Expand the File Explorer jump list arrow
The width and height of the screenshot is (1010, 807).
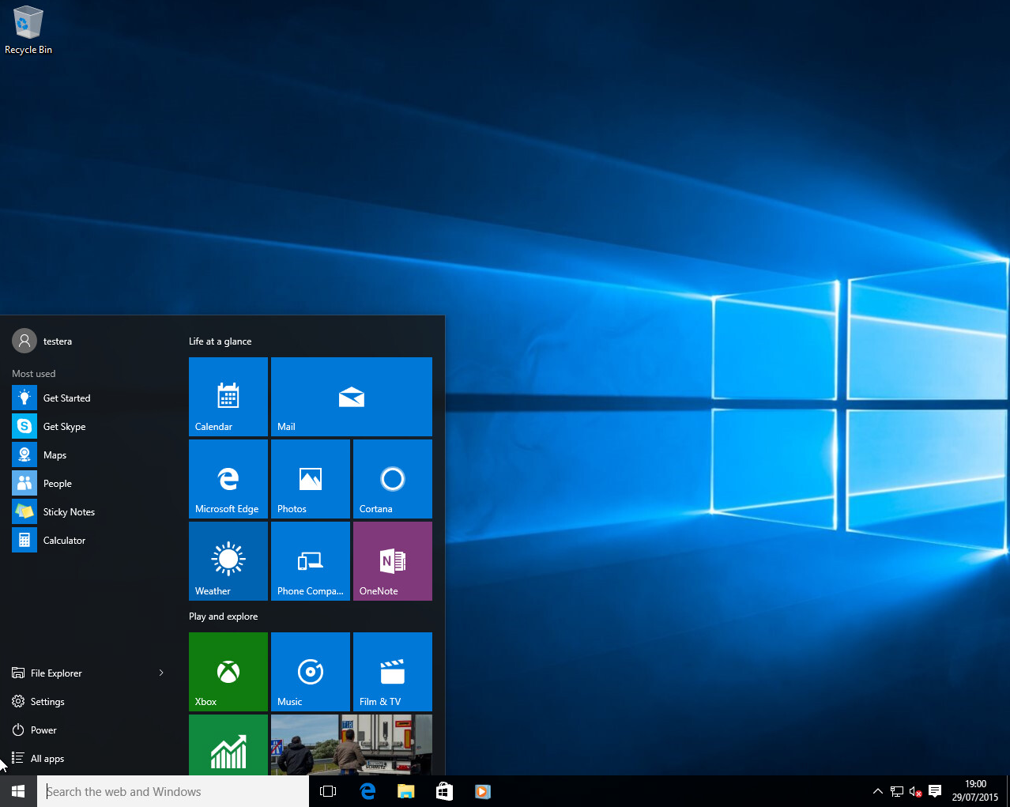click(x=161, y=673)
